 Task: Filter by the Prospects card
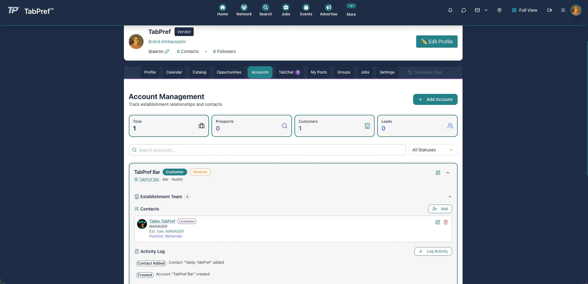tap(252, 126)
